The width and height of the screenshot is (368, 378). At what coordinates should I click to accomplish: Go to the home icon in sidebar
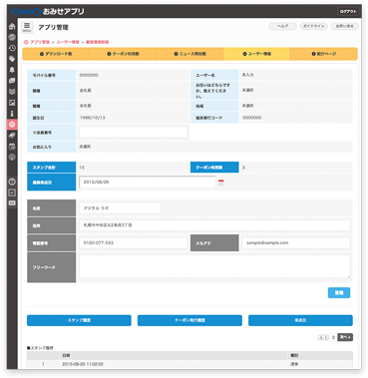click(12, 26)
